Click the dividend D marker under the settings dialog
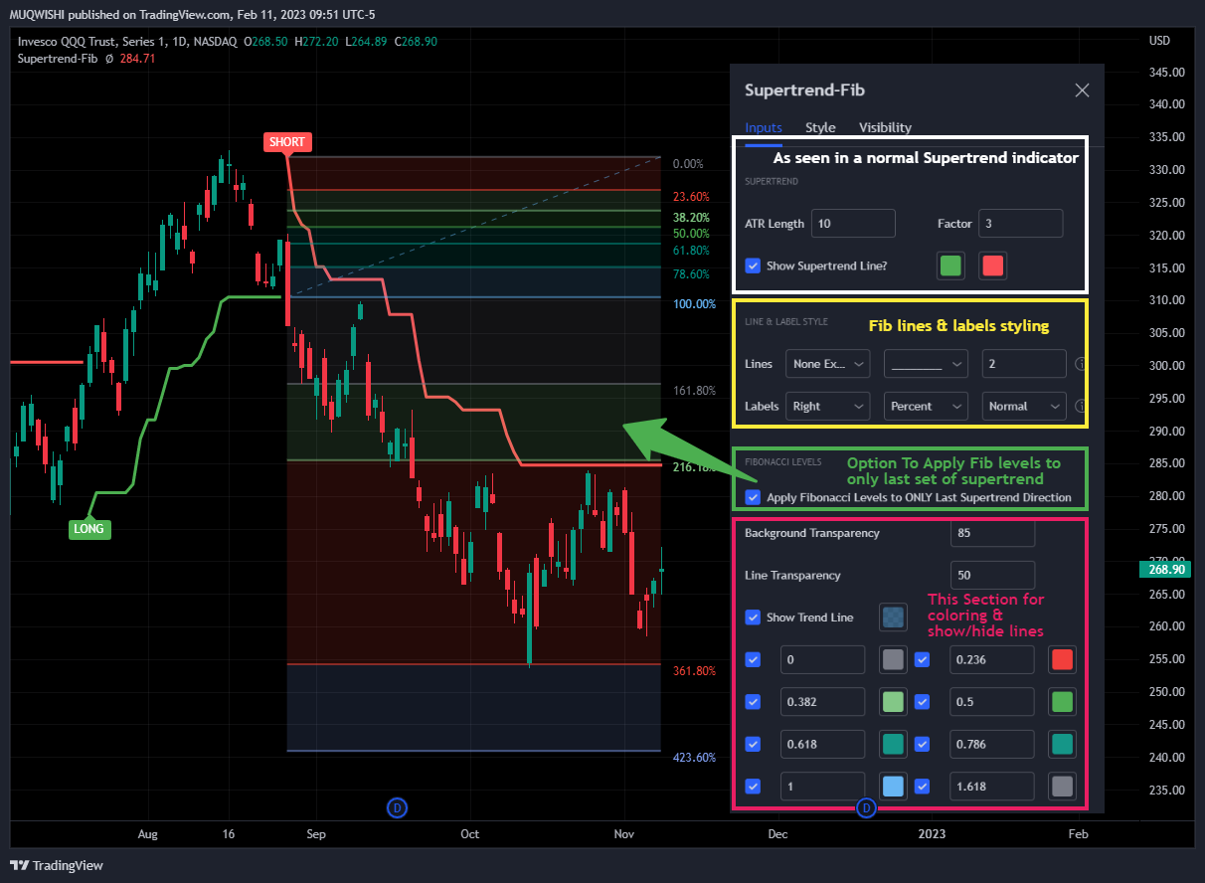1205x883 pixels. coord(866,808)
